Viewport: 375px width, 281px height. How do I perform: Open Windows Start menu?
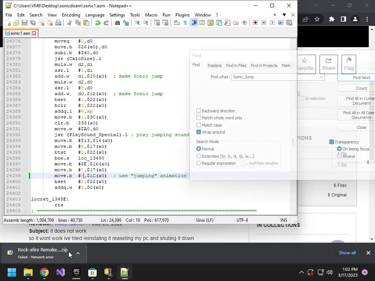(12, 272)
